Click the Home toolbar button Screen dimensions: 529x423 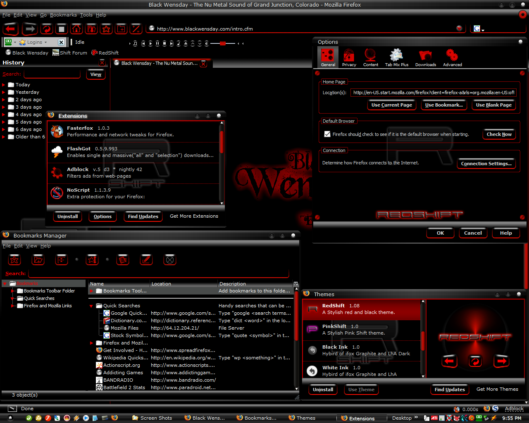click(x=76, y=29)
